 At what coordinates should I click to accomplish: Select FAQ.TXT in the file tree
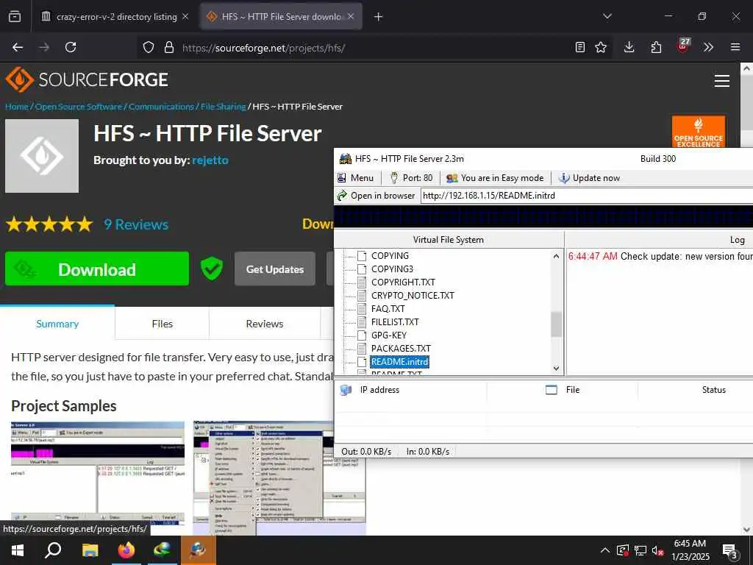pos(388,309)
